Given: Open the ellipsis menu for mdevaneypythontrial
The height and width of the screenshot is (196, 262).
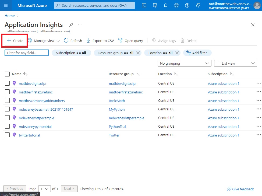Looking at the screenshot, I should [259, 126].
